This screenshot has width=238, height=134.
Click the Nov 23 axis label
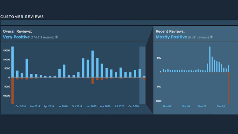click(x=202, y=106)
